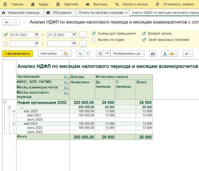Select the июнь 2023 row
199x171 pixels.
[x=85, y=128]
